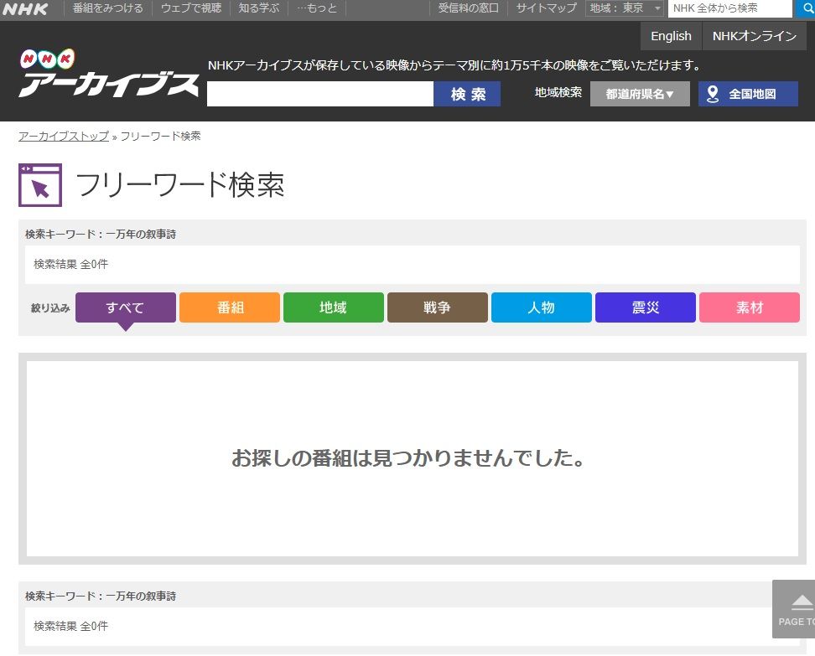Image resolution: width=815 pixels, height=656 pixels.
Task: Click the NHK logo in top bar
Action: 26,9
